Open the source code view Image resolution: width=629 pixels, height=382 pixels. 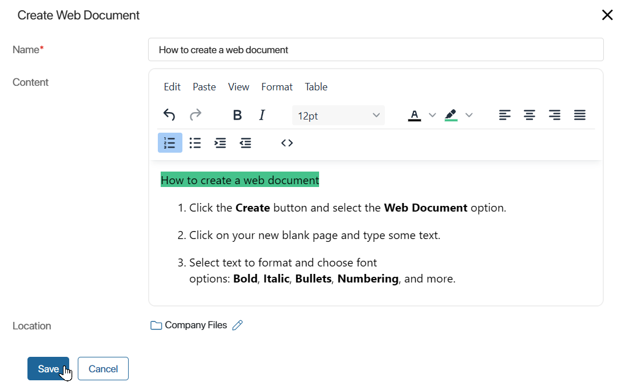(287, 143)
